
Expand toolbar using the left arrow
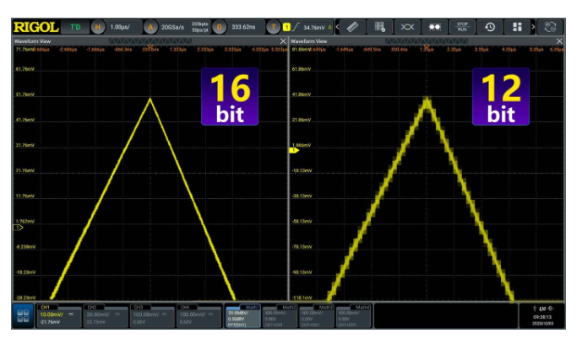point(337,27)
